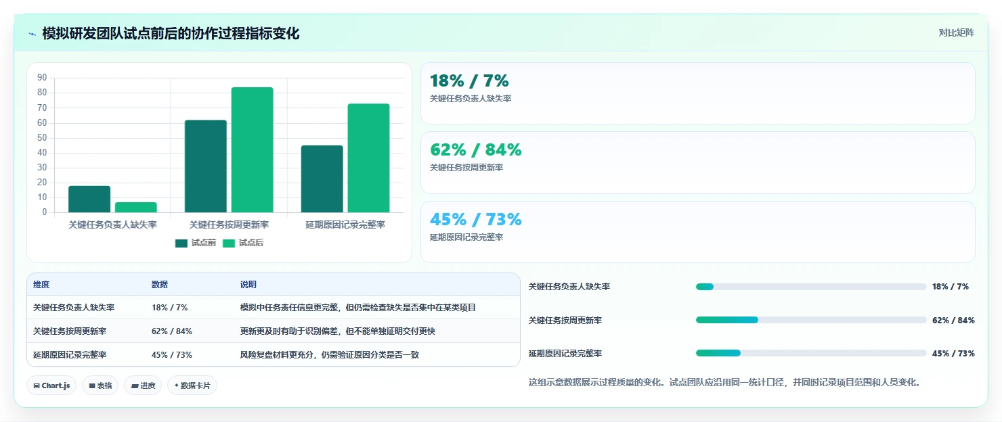
Task: Click the table data cell 45% / 73%
Action: click(172, 355)
